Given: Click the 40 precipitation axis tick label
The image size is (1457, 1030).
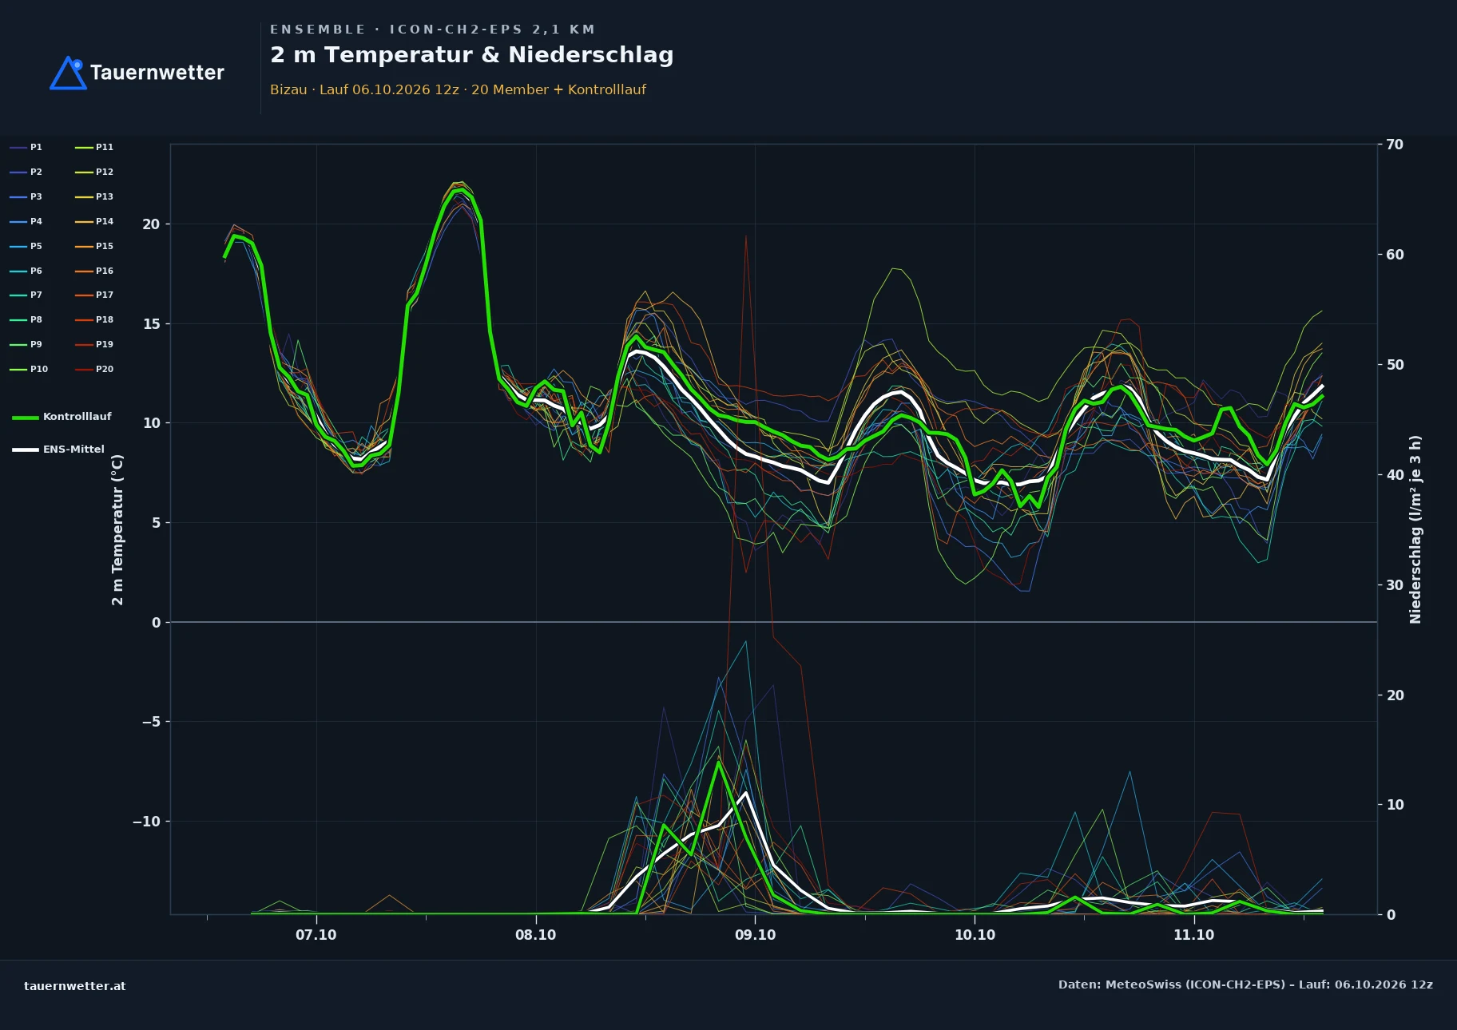Looking at the screenshot, I should pos(1395,475).
